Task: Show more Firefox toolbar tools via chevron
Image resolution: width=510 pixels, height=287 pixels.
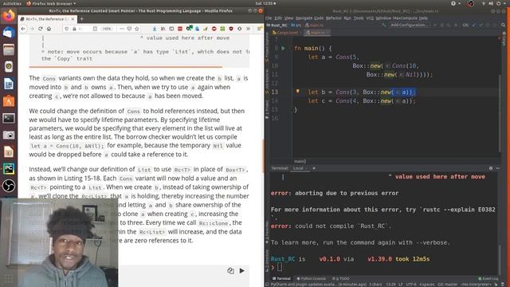Action: (x=248, y=29)
